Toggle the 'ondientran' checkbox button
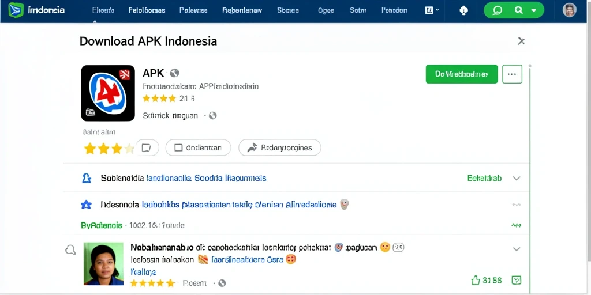Screen dimensions: 591x295 [199, 147]
